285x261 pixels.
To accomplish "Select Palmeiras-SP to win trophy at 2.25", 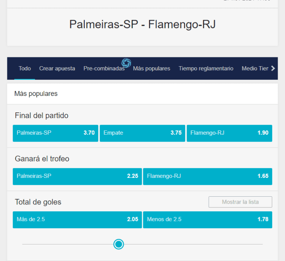I will click(77, 176).
